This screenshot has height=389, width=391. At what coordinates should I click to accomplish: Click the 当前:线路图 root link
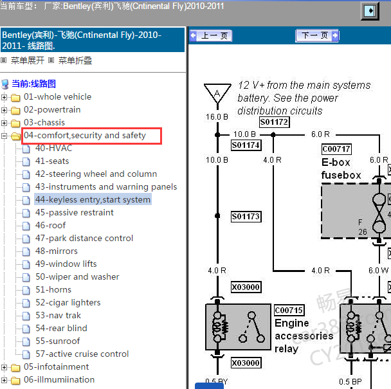33,84
